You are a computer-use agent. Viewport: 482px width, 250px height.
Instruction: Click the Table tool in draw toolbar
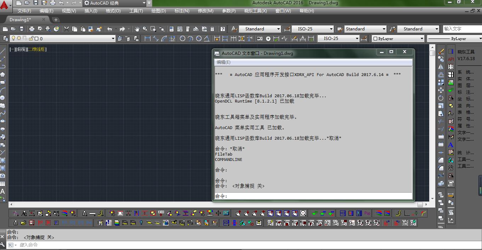tap(2, 184)
